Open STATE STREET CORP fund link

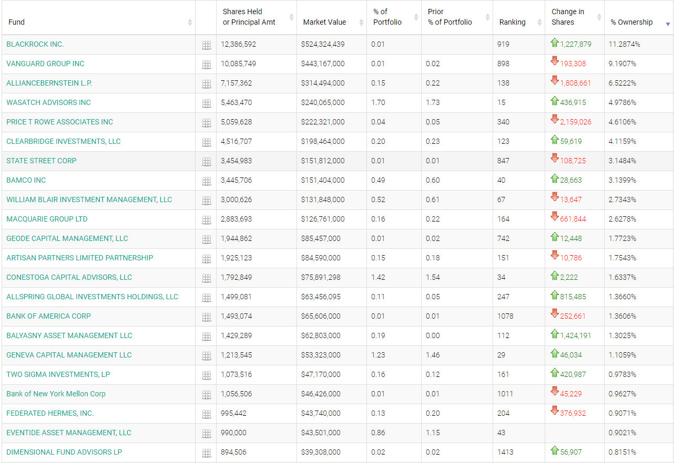click(x=42, y=161)
